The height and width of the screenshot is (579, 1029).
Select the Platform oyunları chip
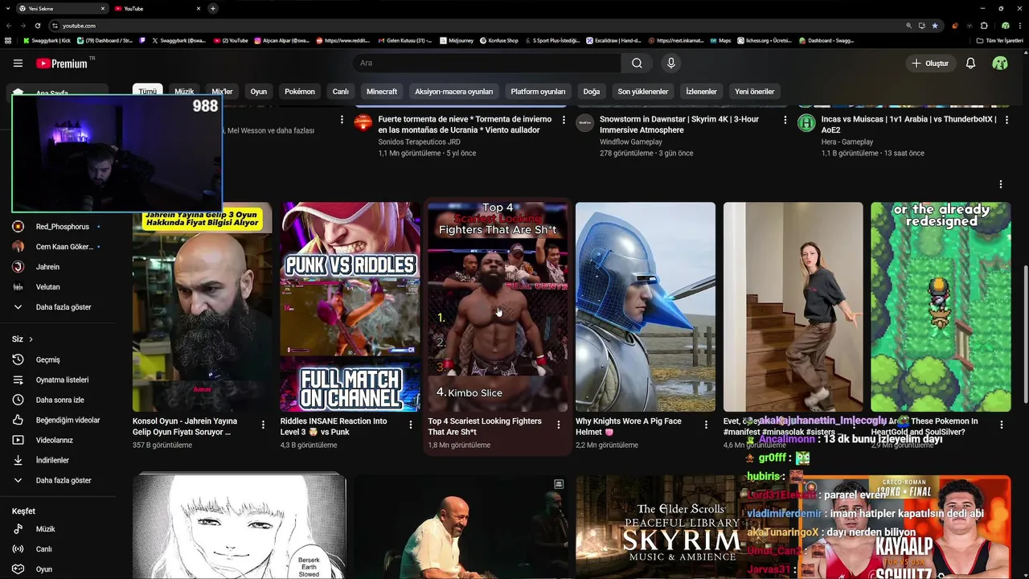(x=538, y=92)
